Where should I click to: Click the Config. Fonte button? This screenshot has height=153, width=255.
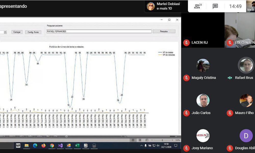tap(33, 32)
